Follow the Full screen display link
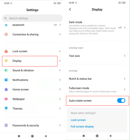 (82, 127)
